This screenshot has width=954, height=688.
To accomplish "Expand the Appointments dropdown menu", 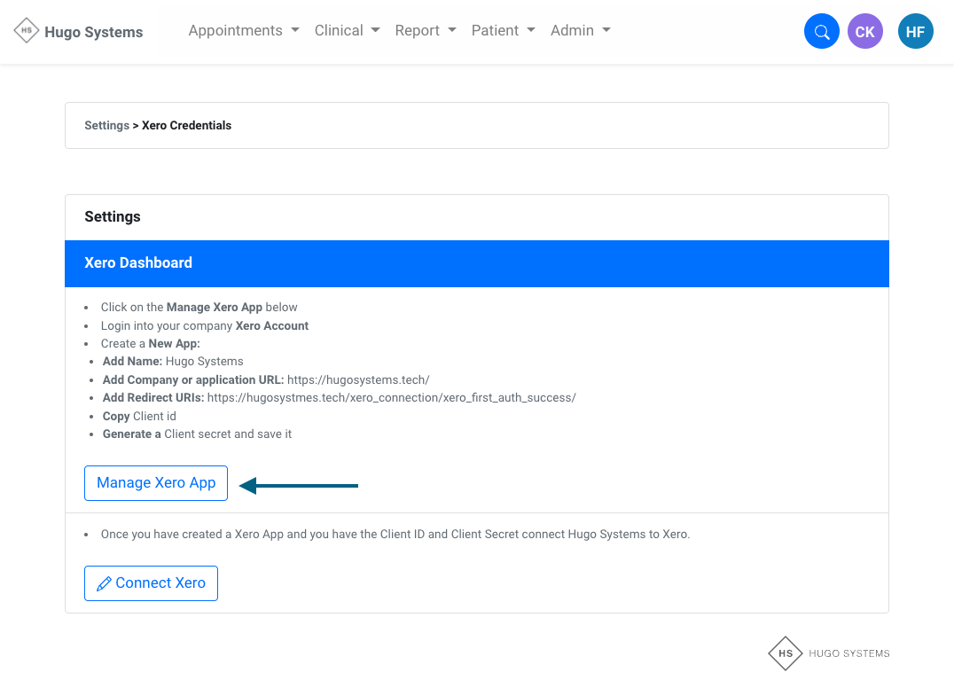I will point(244,31).
